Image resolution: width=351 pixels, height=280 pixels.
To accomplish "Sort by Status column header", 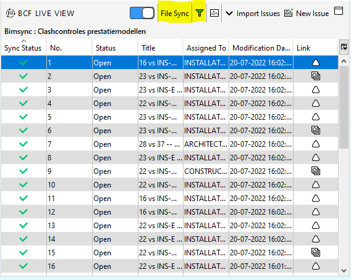I will (x=115, y=47).
